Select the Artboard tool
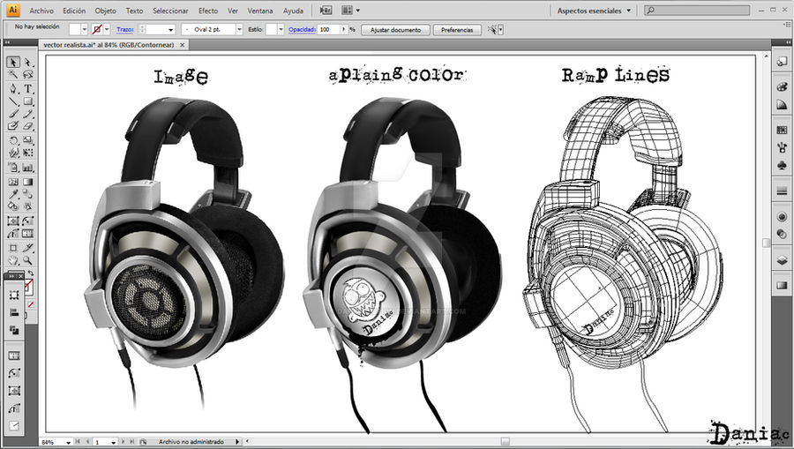The height and width of the screenshot is (449, 794). tap(12, 248)
